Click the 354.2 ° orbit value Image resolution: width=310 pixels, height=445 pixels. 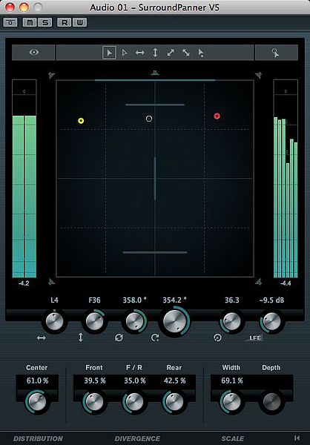tap(174, 300)
